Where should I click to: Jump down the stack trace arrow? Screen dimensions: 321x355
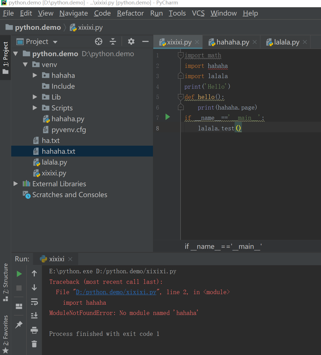coord(34,287)
